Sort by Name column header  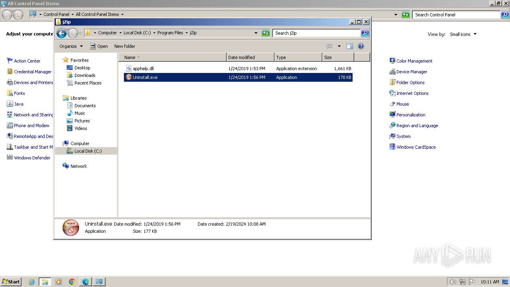pos(172,57)
